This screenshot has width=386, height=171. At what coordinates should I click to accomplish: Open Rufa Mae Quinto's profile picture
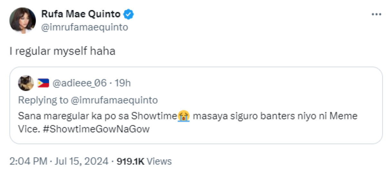pos(23,20)
